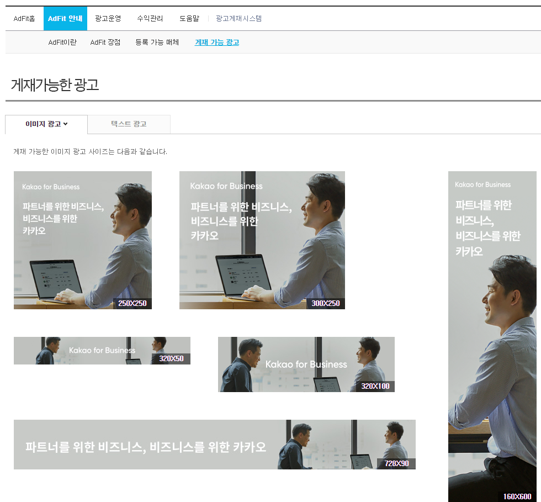Open the 등록 가능 매체 submenu
Viewport: 541px width, 502px height.
pos(157,42)
